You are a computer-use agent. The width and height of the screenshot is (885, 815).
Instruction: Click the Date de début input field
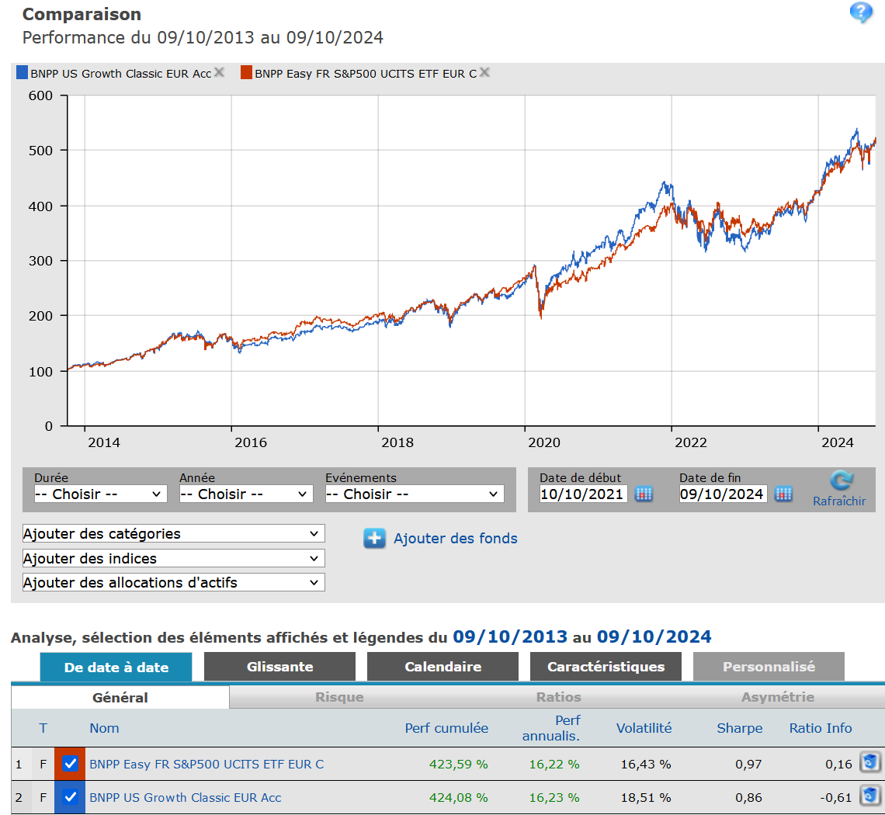(x=583, y=494)
